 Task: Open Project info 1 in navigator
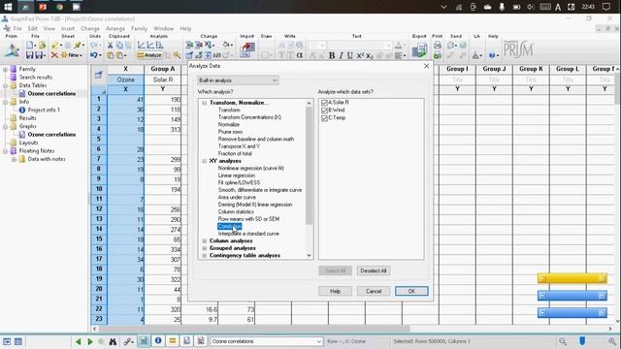tap(44, 110)
